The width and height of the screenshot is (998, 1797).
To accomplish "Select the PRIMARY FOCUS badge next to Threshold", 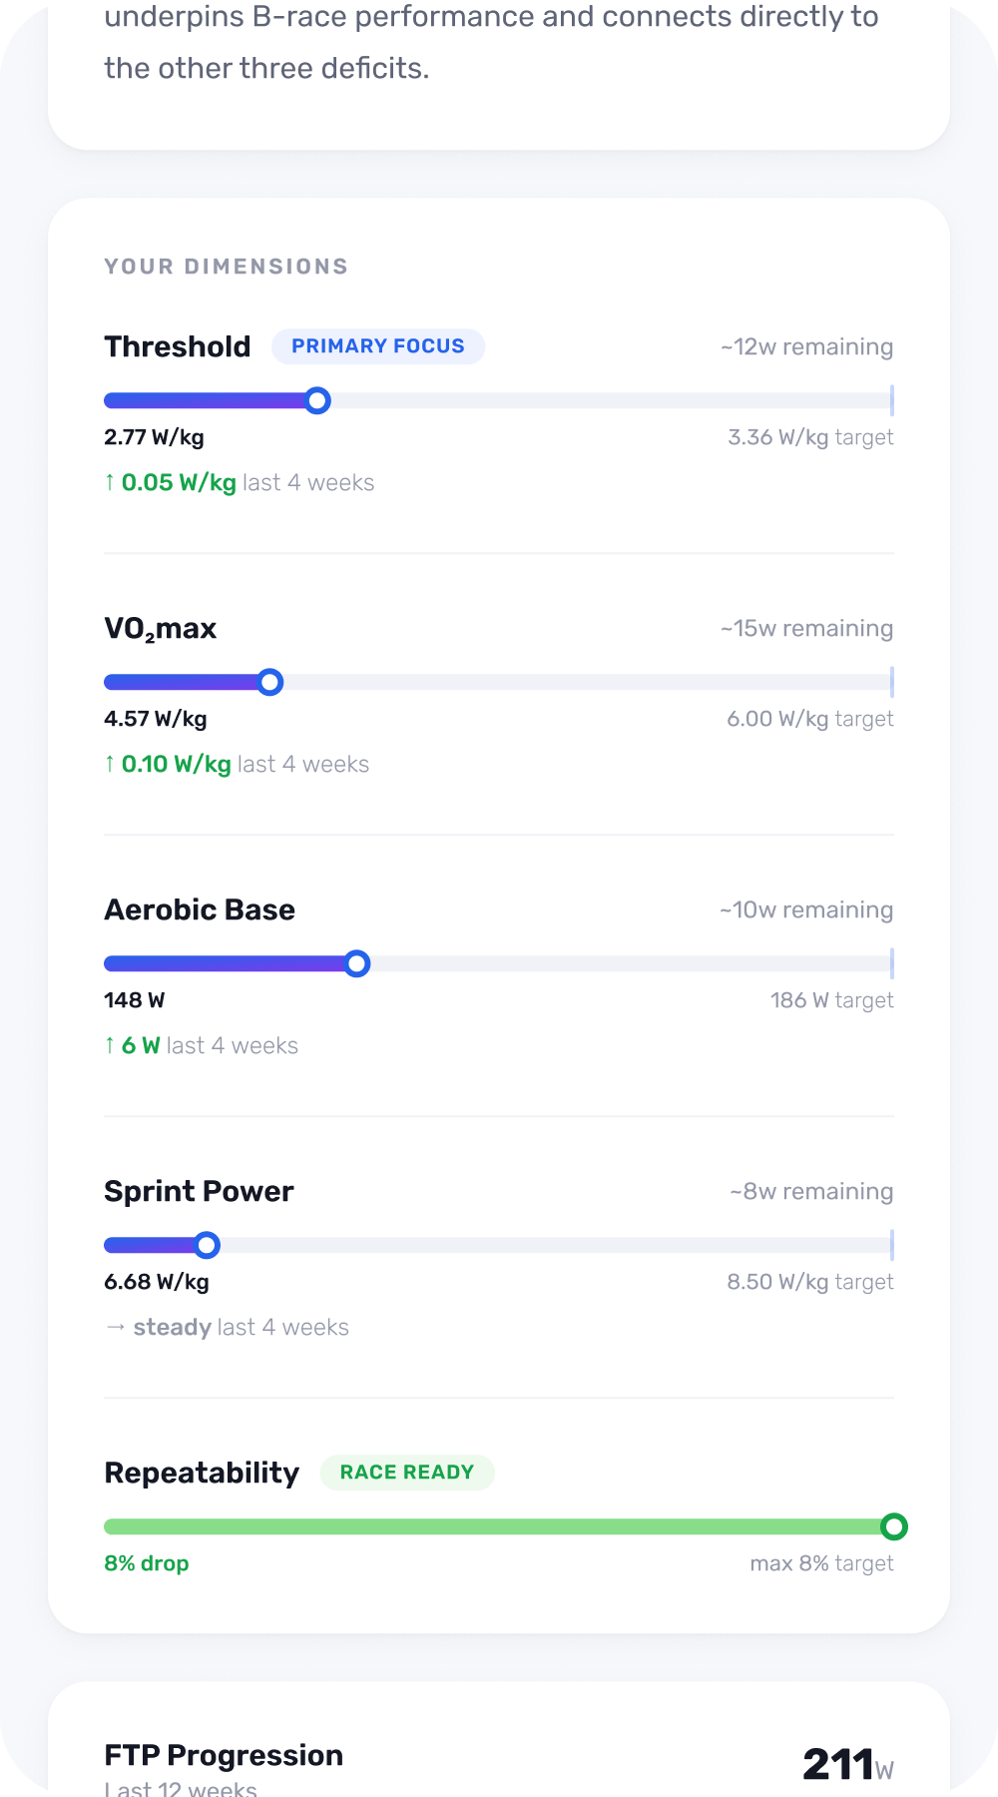I will click(378, 345).
